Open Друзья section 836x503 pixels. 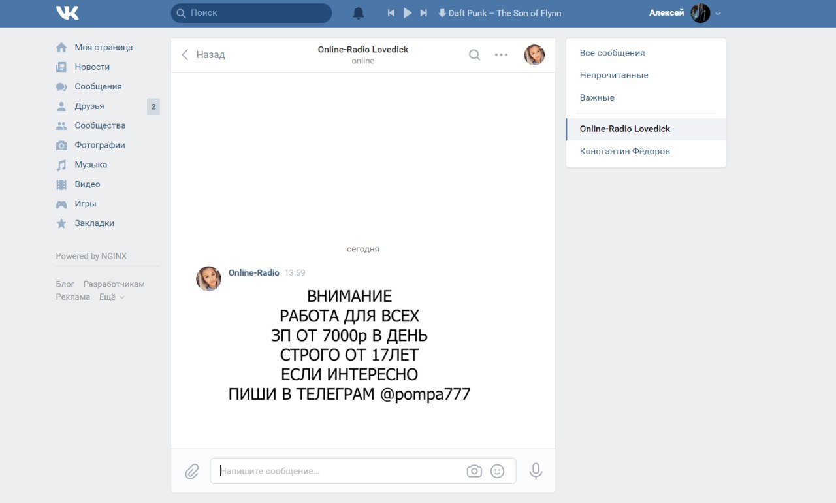(x=89, y=106)
